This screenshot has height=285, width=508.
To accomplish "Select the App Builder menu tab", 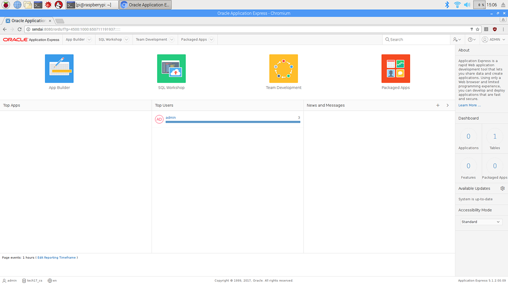I will 75,39.
